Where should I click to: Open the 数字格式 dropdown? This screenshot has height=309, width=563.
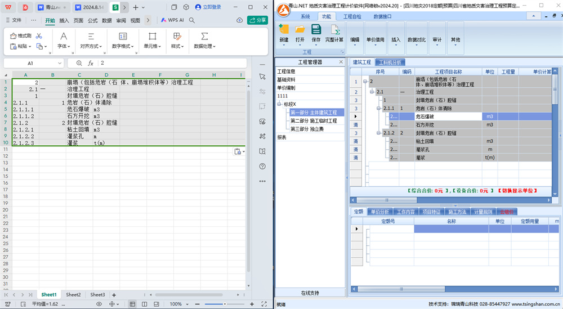click(x=122, y=46)
